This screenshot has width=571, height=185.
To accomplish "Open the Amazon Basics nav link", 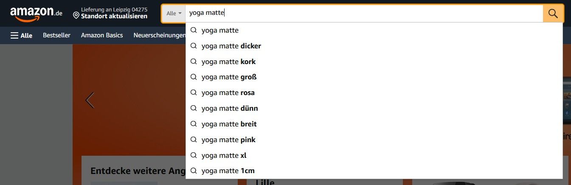I will (x=102, y=35).
